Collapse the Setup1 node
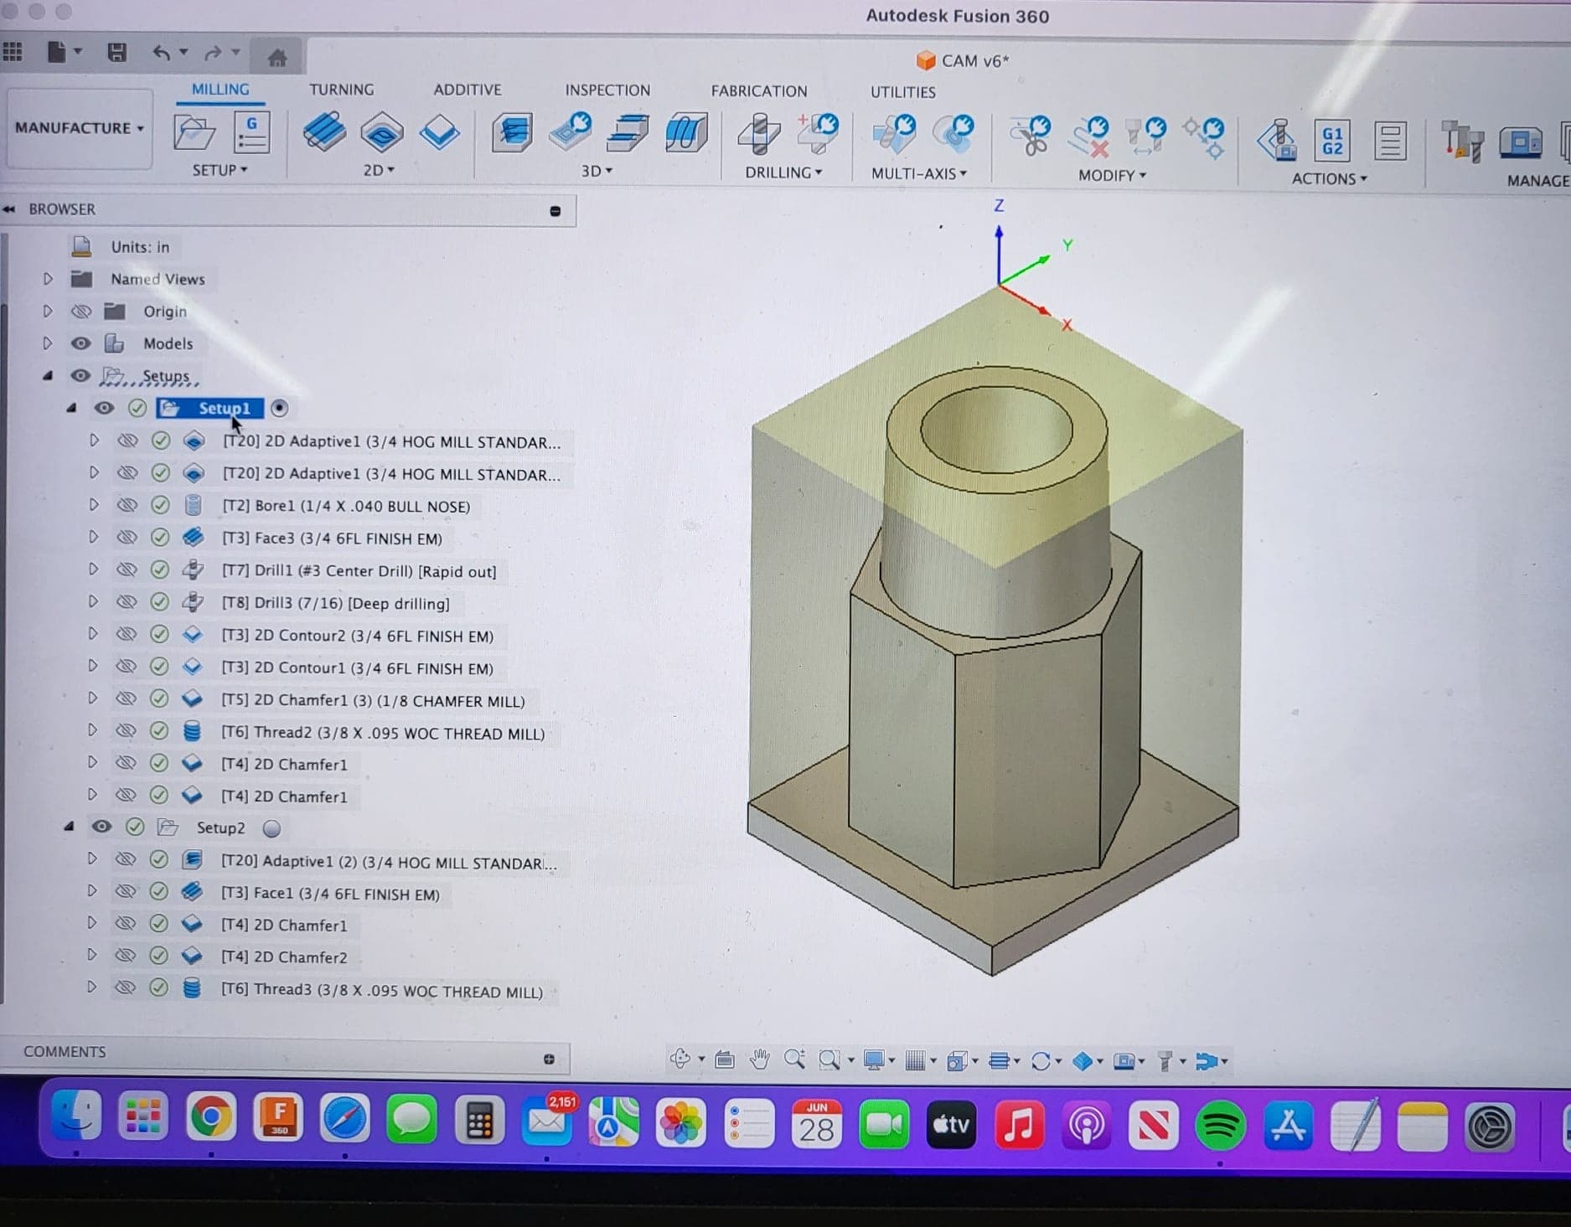Image resolution: width=1571 pixels, height=1227 pixels. (71, 408)
